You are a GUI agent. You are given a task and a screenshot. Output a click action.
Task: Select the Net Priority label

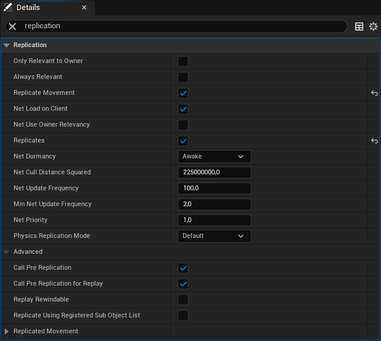pyautogui.click(x=31, y=220)
